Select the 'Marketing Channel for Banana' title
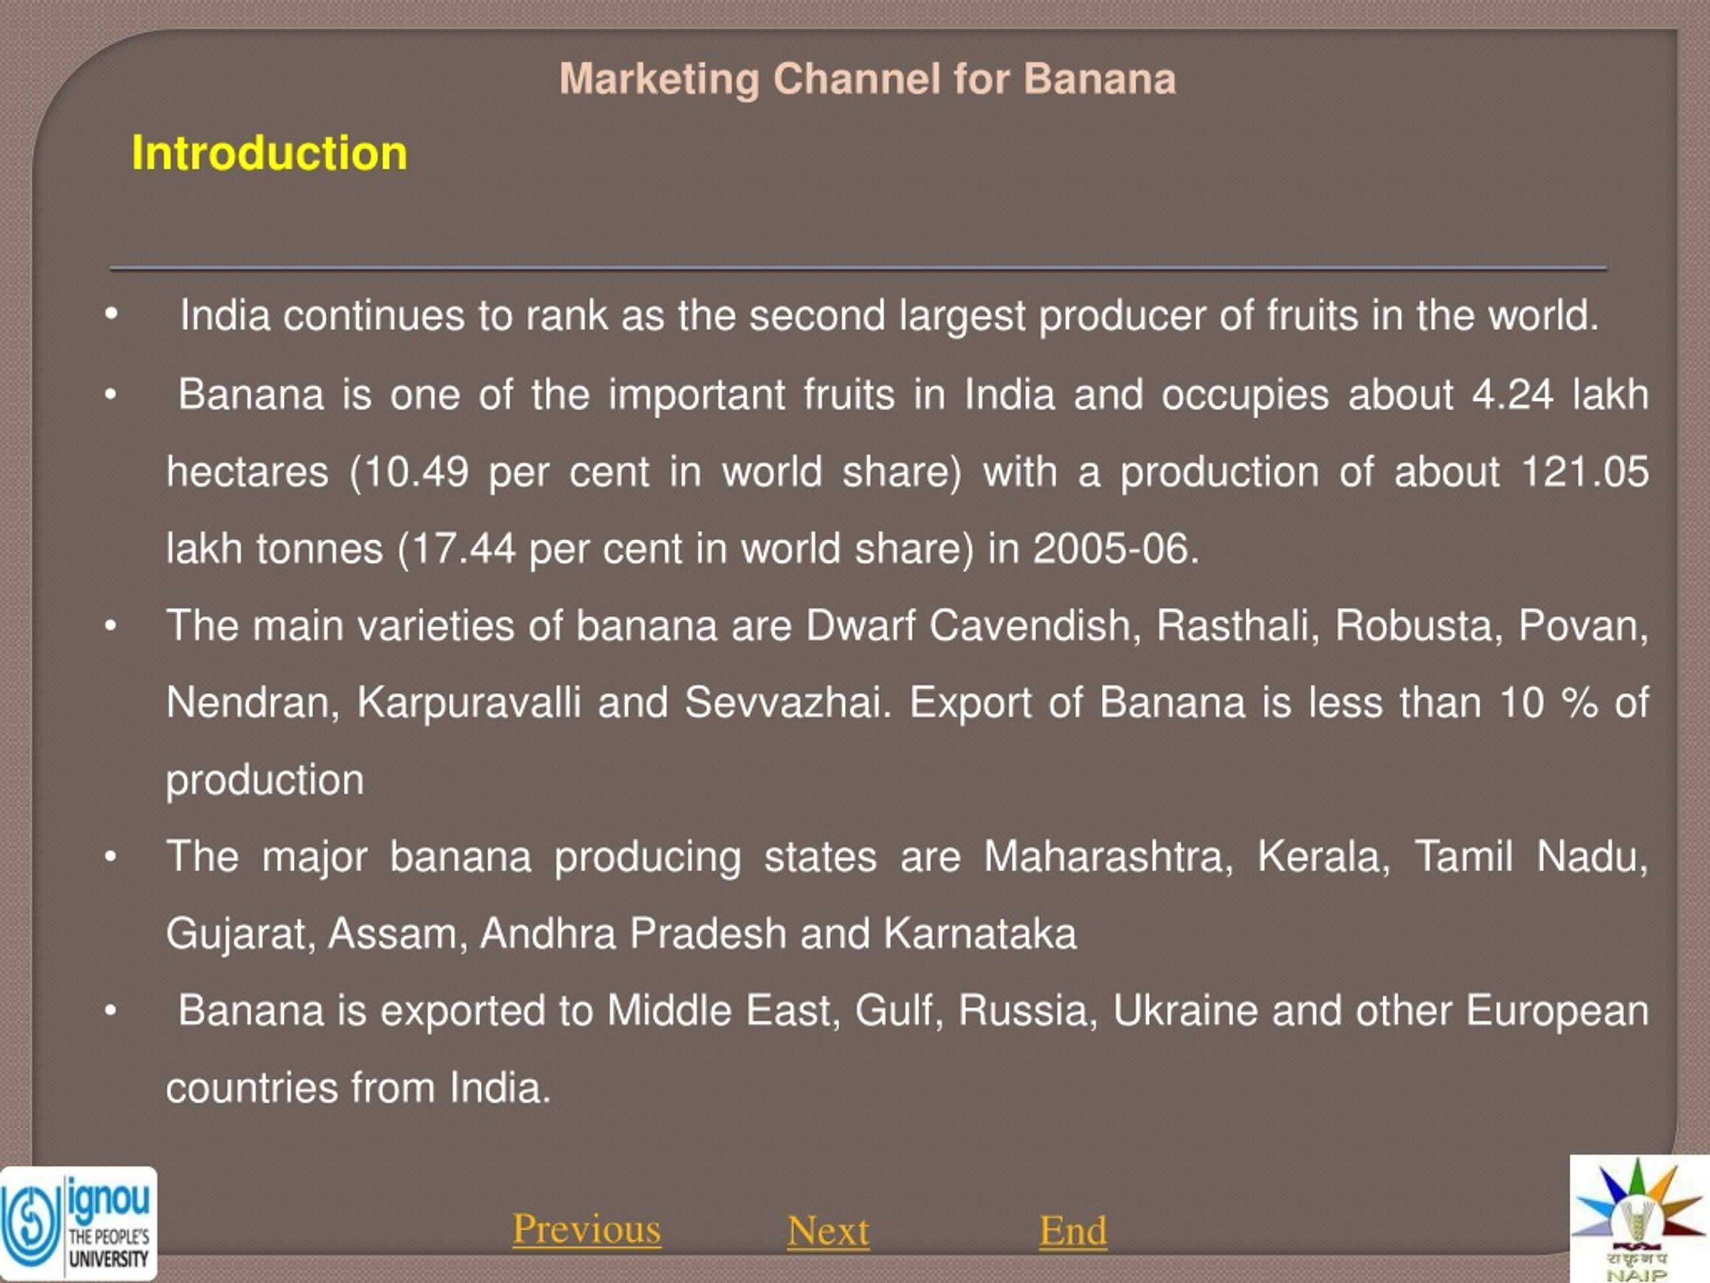The width and height of the screenshot is (1710, 1283). (868, 79)
